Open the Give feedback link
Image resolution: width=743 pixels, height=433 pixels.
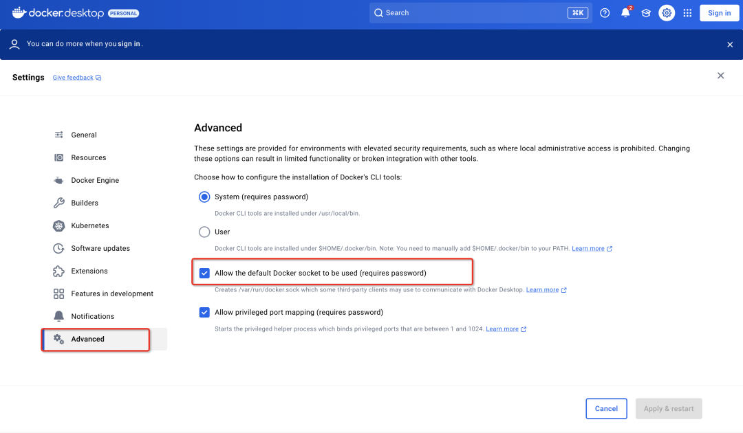coord(73,78)
